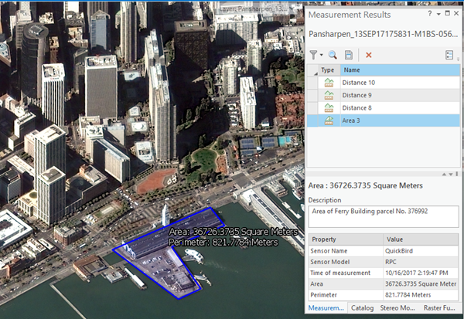Click the Time of measurement property cell
Screen dimensions: 464x319
pyautogui.click(x=346, y=273)
